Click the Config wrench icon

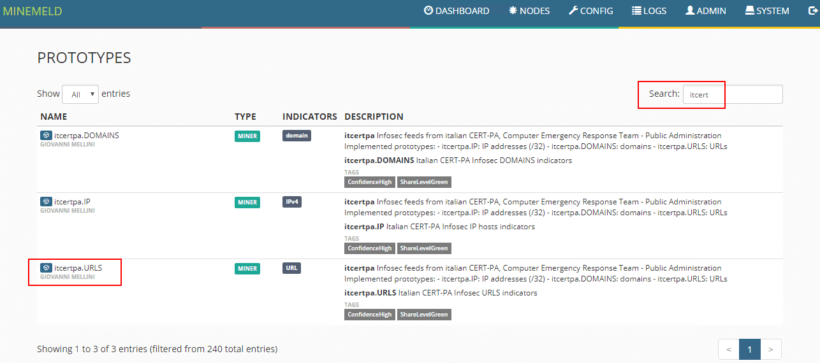tap(573, 11)
